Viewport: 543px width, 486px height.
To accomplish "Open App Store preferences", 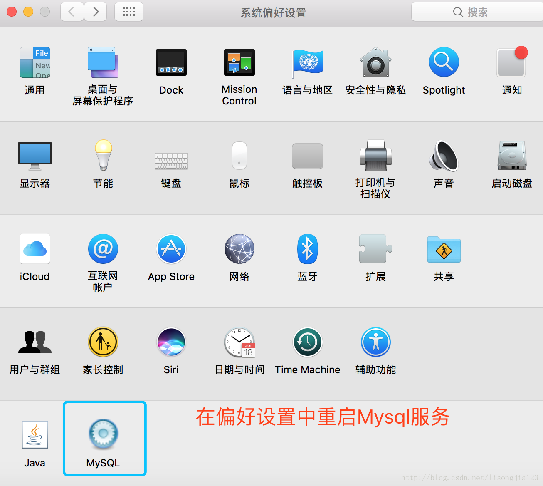I will (171, 249).
